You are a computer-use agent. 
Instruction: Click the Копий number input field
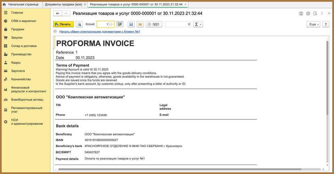(103, 24)
